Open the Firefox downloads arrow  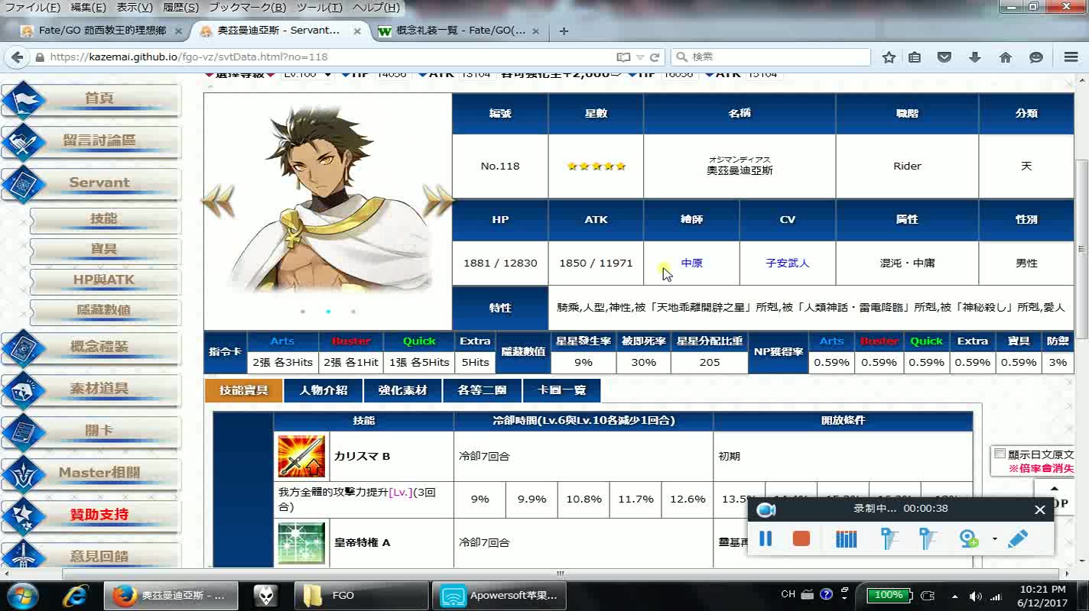tap(975, 57)
